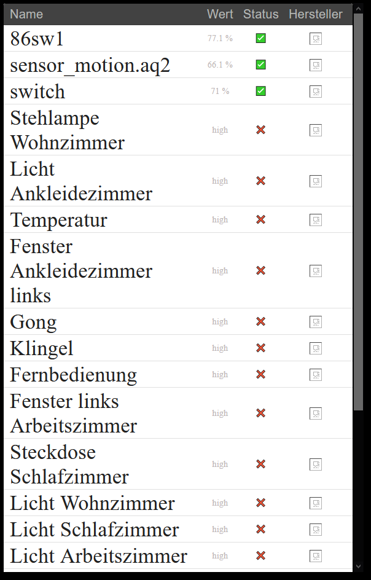This screenshot has width=371, height=580.
Task: Click red cross status icon for Gong
Action: tap(261, 321)
